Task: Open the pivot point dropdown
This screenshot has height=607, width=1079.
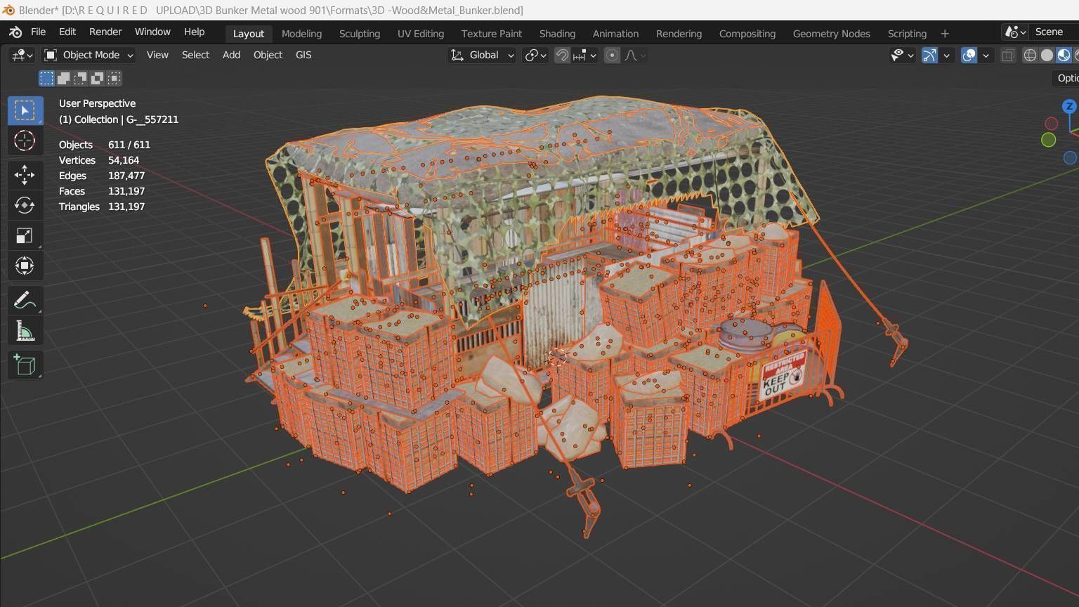Action: point(535,55)
